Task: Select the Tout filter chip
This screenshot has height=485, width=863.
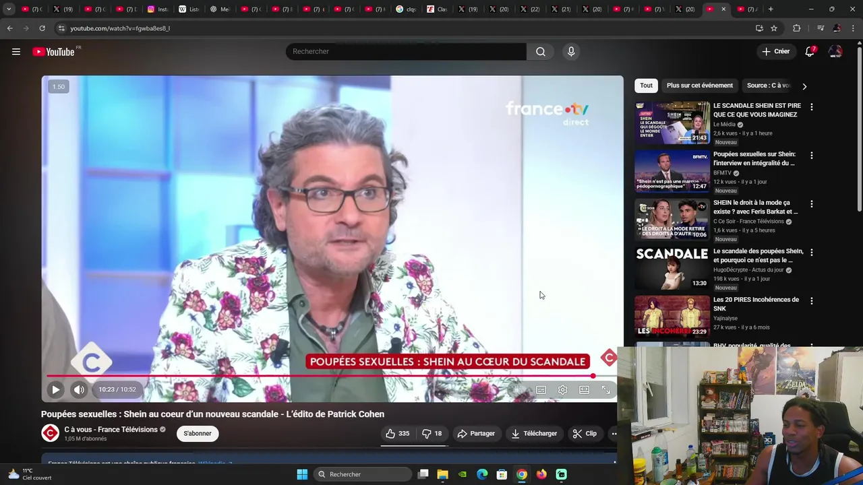Action: tap(646, 86)
